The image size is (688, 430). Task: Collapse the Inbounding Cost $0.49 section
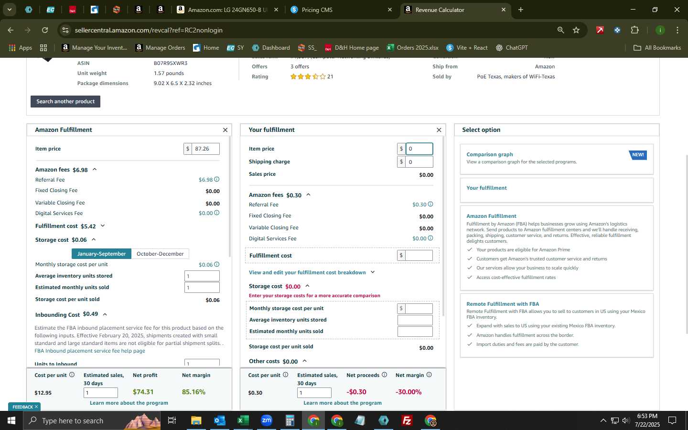105,314
